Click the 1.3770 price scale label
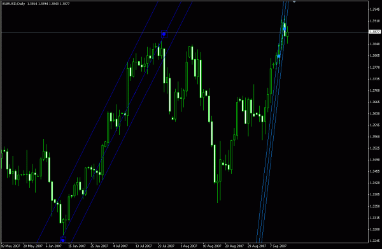The height and width of the screenshot is (249, 382). pos(375,68)
